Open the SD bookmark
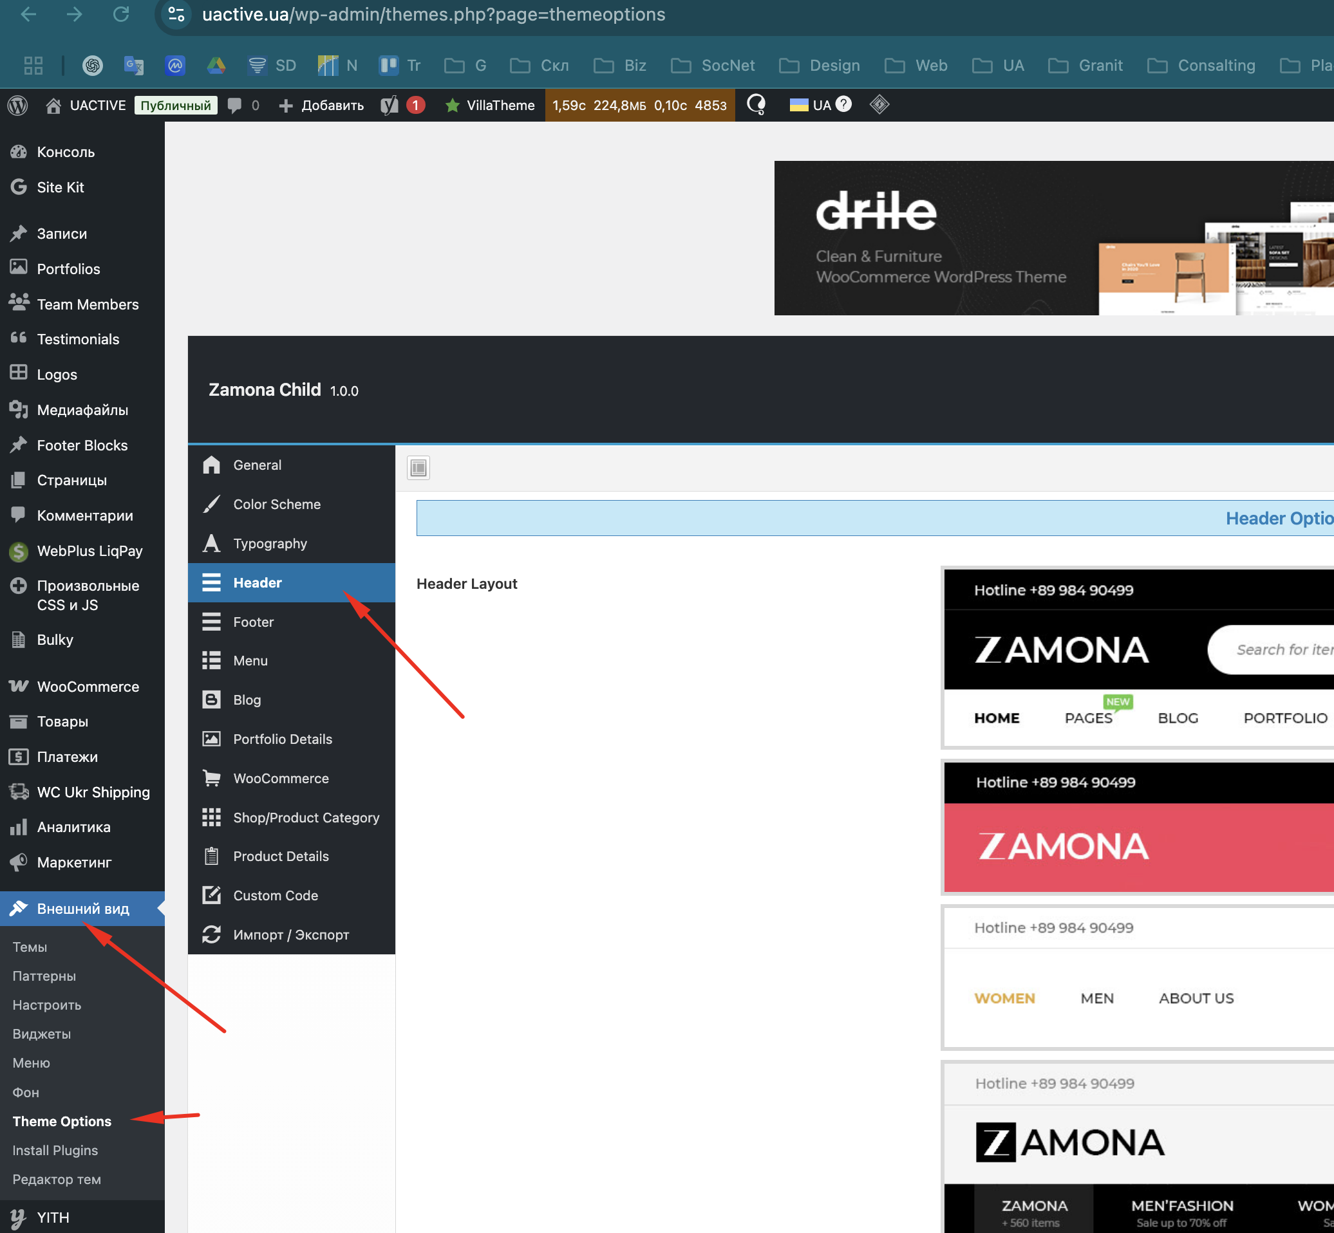 pos(272,66)
